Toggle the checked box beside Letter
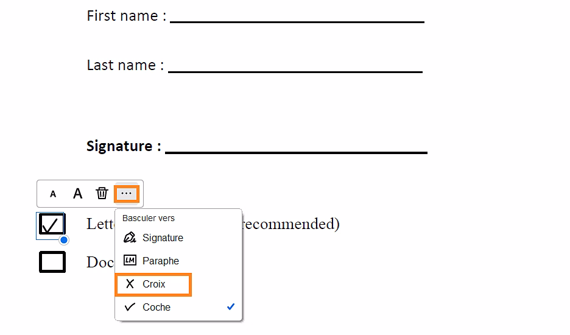 point(52,225)
